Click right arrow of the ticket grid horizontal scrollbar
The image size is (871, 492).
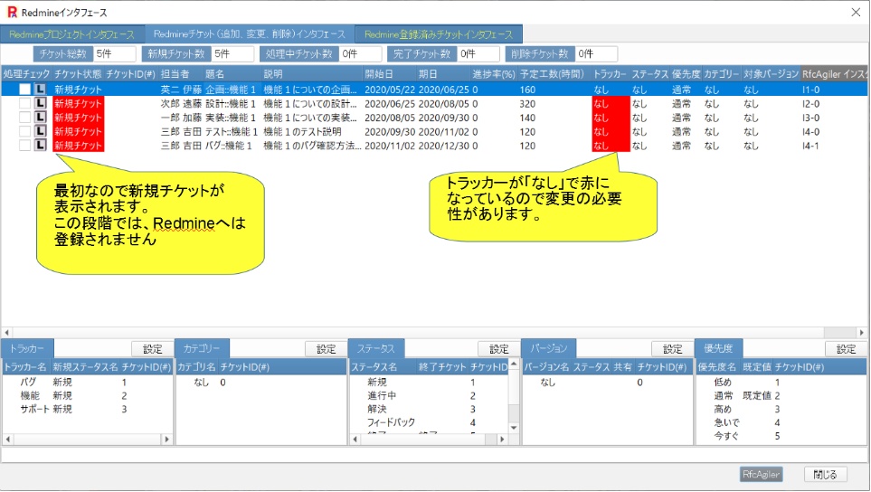861,333
